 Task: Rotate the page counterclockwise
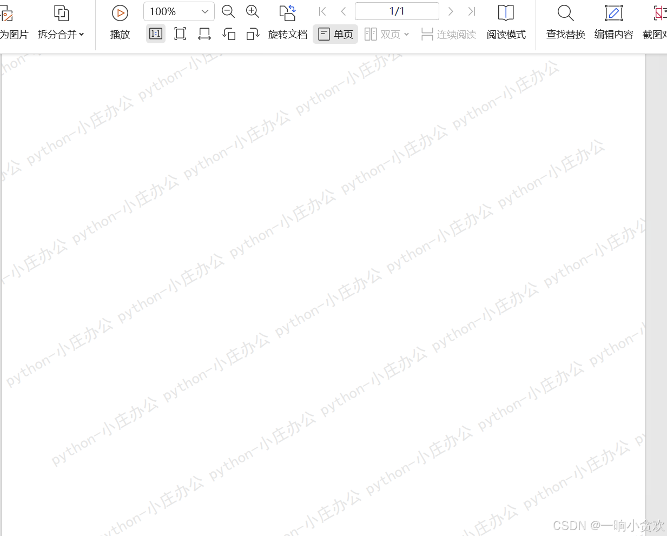229,34
